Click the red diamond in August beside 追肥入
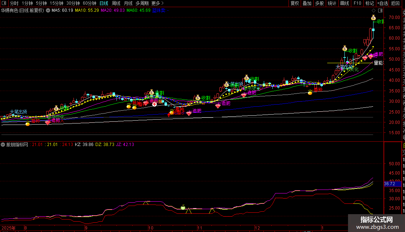Viewport: 405px width, 232px height. 48,123
